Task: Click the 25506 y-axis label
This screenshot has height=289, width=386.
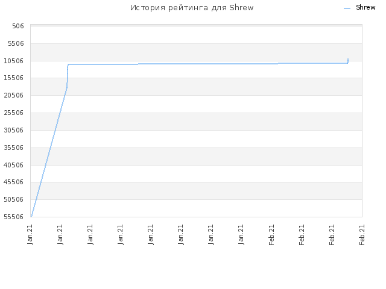Action: [x=14, y=113]
